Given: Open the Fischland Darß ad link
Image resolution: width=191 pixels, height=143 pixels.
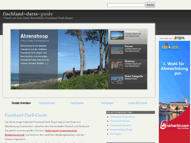Looking at the screenshot, I should tap(47, 103).
